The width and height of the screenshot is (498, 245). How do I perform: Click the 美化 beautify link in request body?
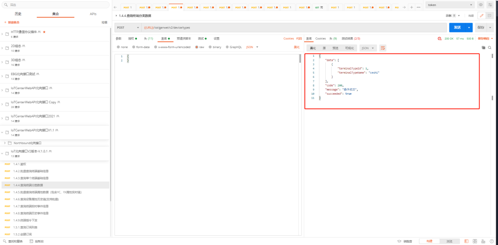tap(296, 47)
